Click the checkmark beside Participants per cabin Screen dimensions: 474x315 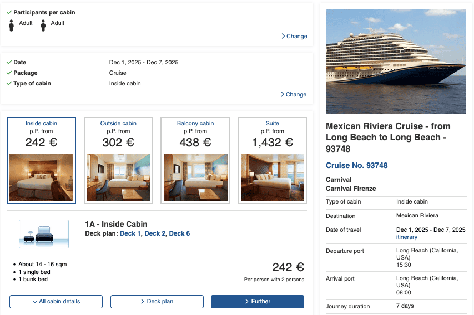click(9, 13)
